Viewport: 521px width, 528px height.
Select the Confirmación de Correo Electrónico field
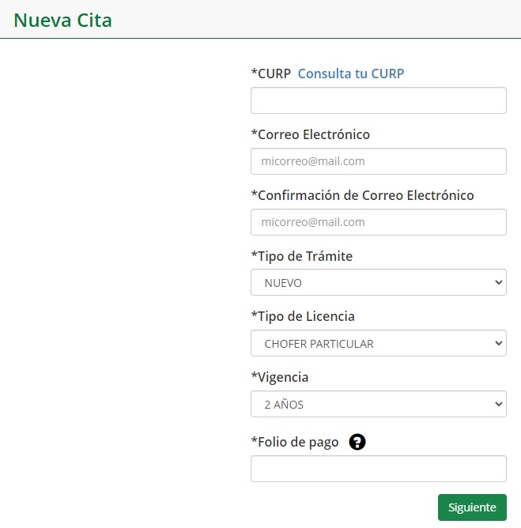tap(378, 222)
